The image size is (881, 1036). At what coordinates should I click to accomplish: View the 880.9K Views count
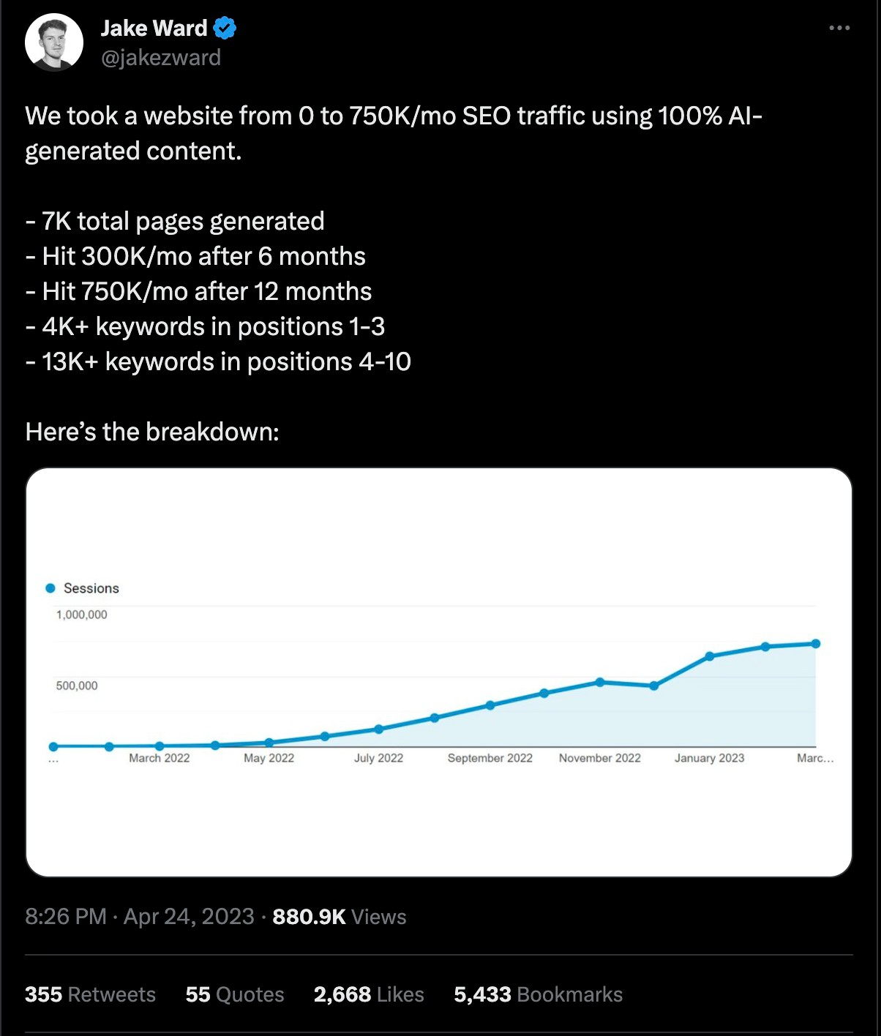[339, 917]
